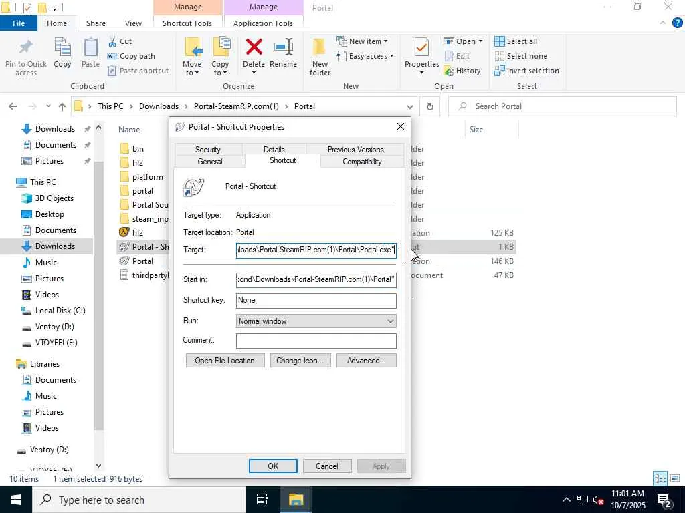Open Task View on taskbar
This screenshot has height=513, width=685.
tap(262, 500)
